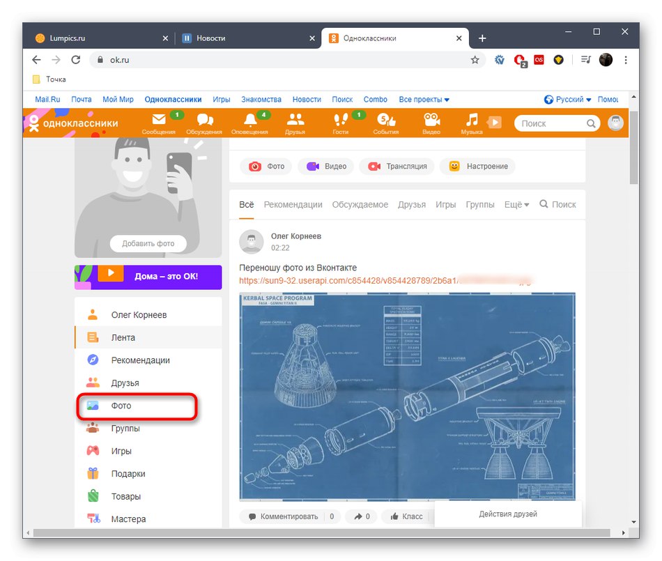Screen dimensions: 662x561
Task: Expand the Ещё dropdown in the feed filters
Action: coord(516,204)
